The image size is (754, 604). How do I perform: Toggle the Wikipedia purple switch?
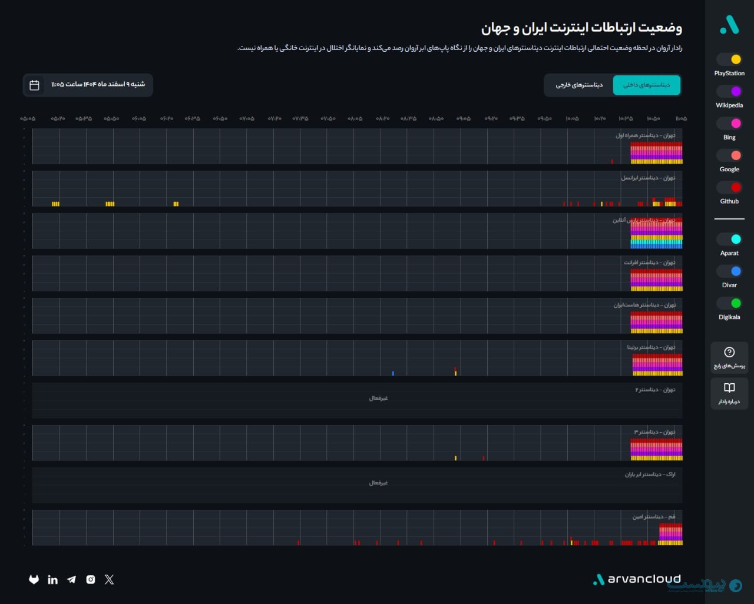tap(729, 91)
